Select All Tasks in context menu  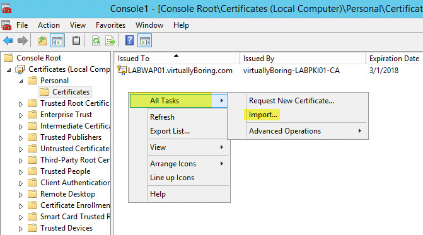tap(178, 101)
